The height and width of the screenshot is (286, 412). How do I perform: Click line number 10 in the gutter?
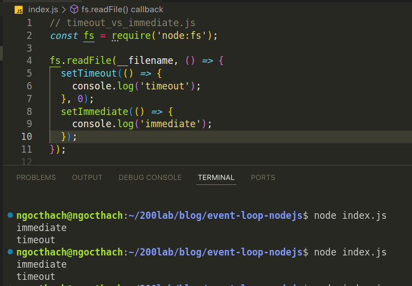coord(26,137)
